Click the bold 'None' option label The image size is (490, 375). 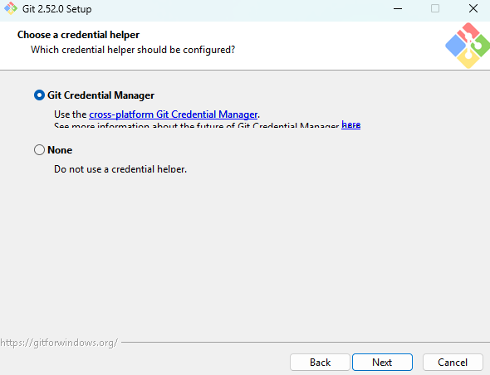(x=60, y=150)
